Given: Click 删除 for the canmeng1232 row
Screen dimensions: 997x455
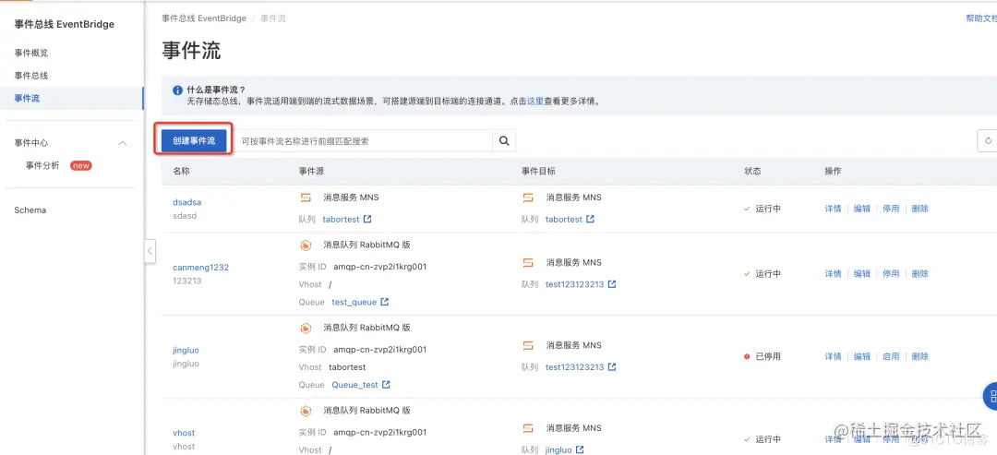Looking at the screenshot, I should coord(920,274).
